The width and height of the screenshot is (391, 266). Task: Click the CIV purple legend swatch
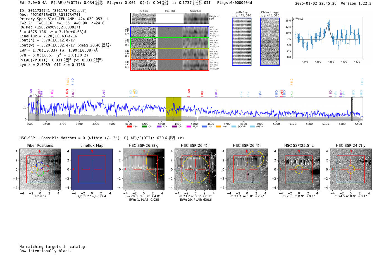tap(159, 126)
